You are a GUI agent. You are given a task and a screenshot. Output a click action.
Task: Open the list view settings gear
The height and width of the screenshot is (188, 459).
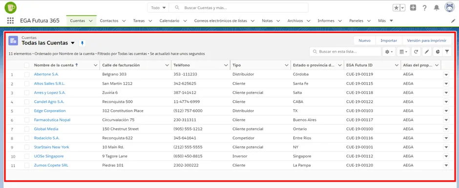[389, 52]
